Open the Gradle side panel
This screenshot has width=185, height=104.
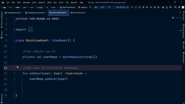pyautogui.click(x=183, y=45)
